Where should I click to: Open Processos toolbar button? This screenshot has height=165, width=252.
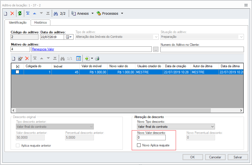click(x=107, y=13)
